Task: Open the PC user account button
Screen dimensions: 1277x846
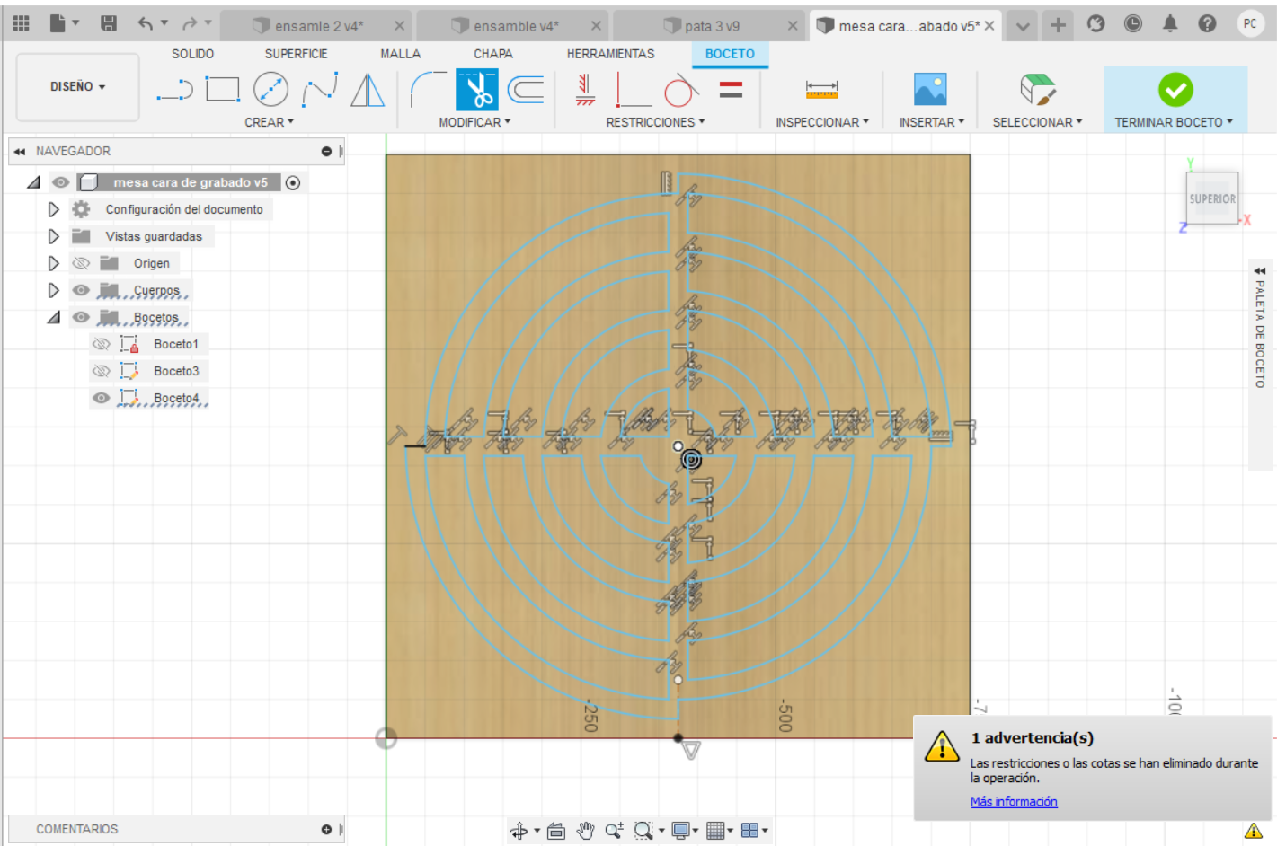Action: coord(1250,24)
